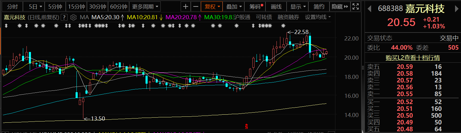461x133 pixels.
Task: Open the 筹码 chip distribution button
Action: coord(256,7)
